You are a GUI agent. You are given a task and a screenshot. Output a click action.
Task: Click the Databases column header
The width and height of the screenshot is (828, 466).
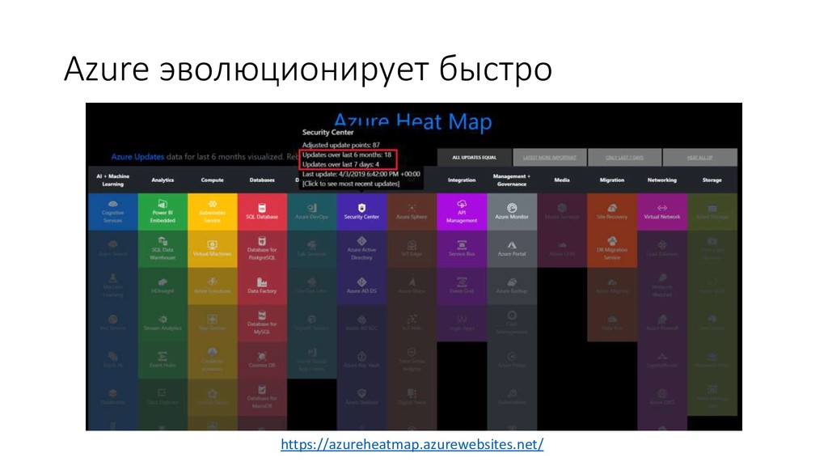tap(262, 180)
